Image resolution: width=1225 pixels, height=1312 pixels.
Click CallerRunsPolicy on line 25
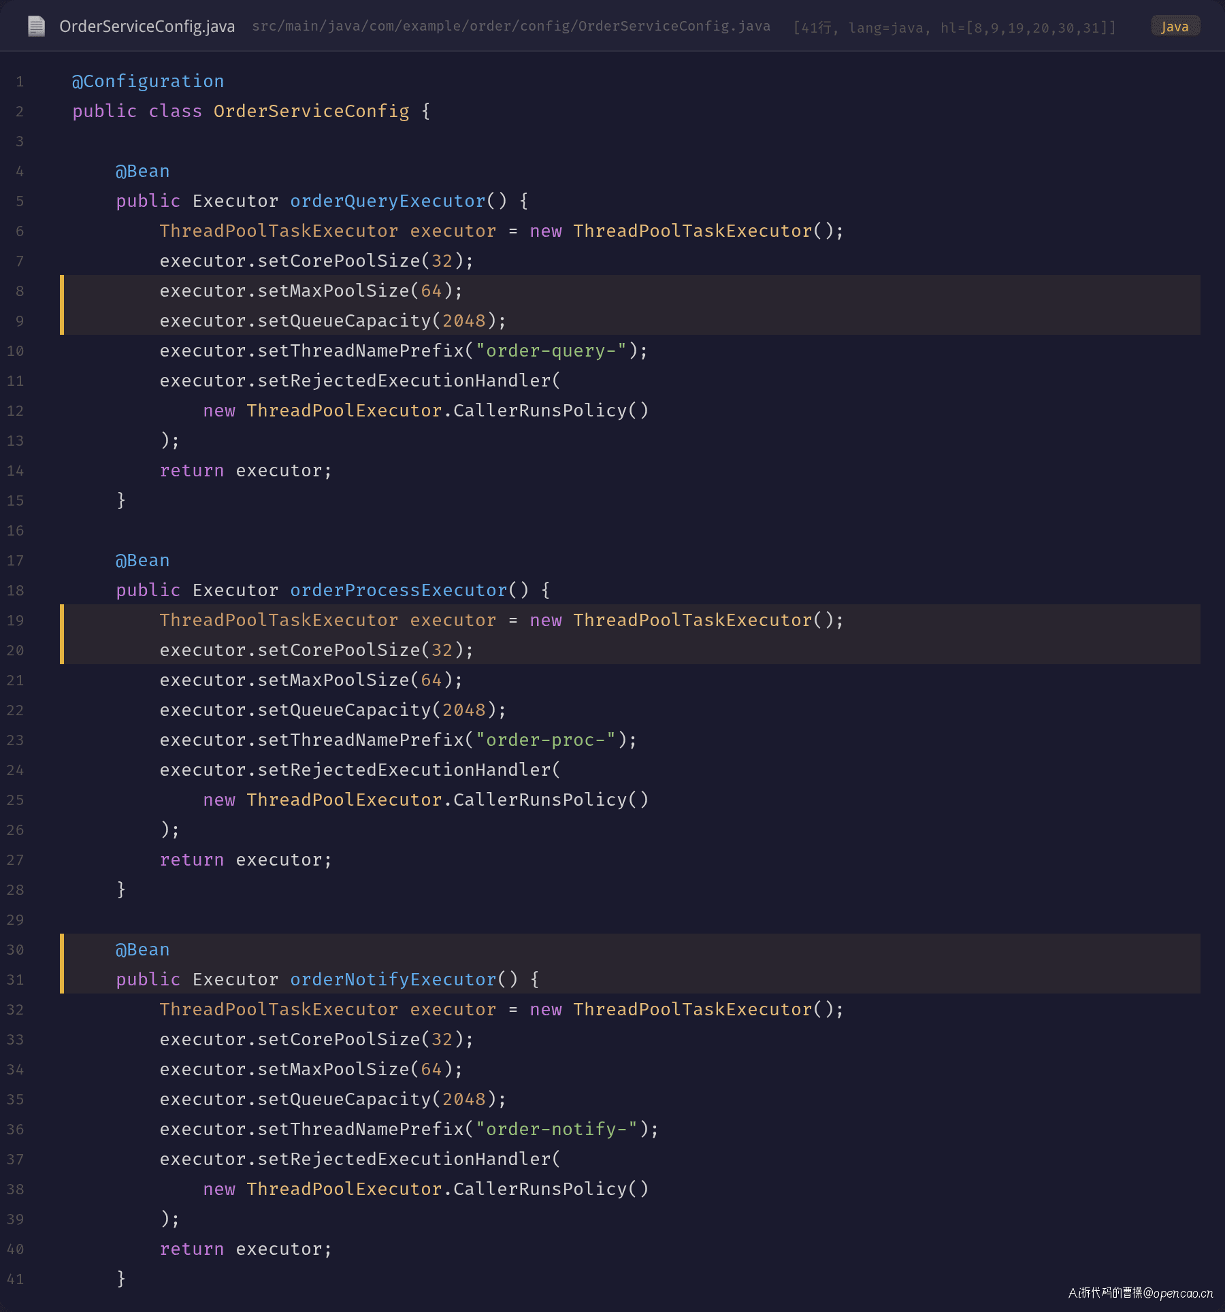click(540, 800)
